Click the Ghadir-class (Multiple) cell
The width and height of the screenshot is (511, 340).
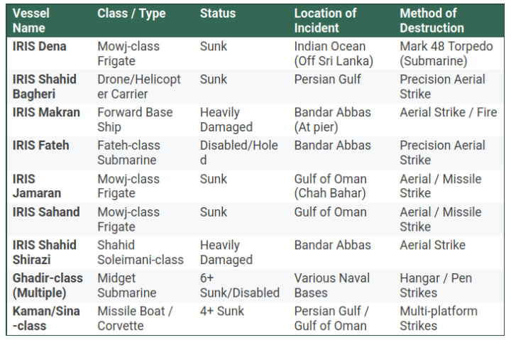pos(48,285)
